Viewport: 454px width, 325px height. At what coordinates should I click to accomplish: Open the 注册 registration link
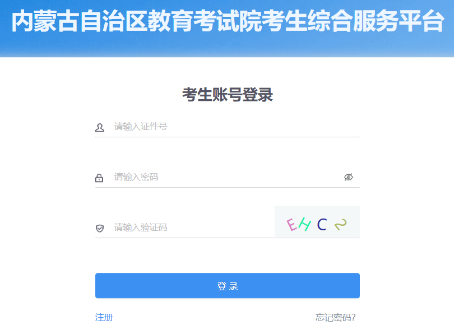(104, 318)
